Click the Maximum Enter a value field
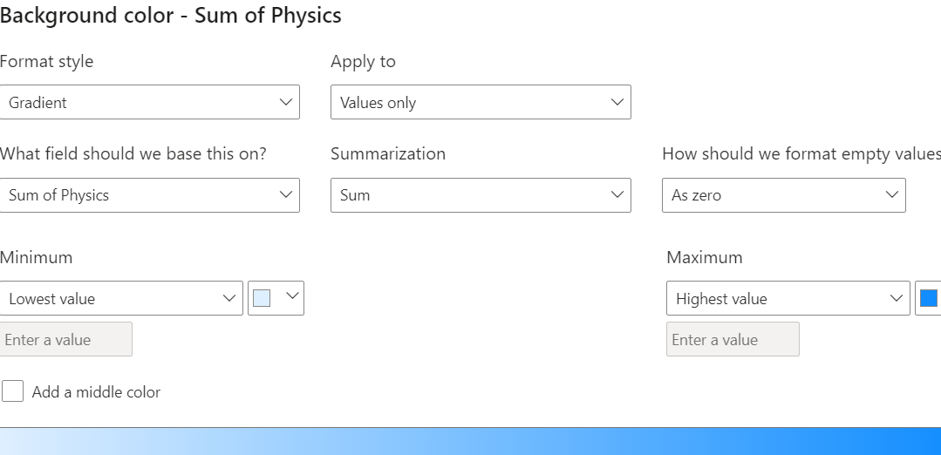This screenshot has height=455, width=941. tap(733, 339)
